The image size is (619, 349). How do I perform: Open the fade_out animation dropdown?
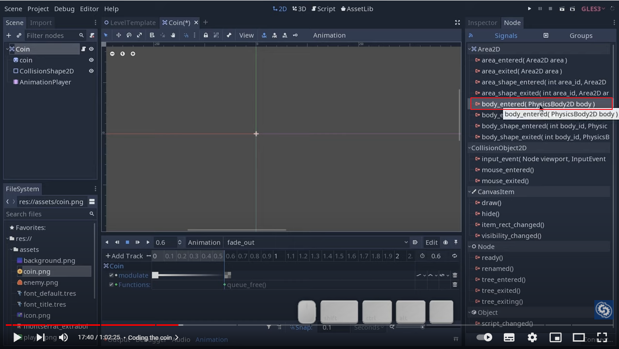(317, 243)
